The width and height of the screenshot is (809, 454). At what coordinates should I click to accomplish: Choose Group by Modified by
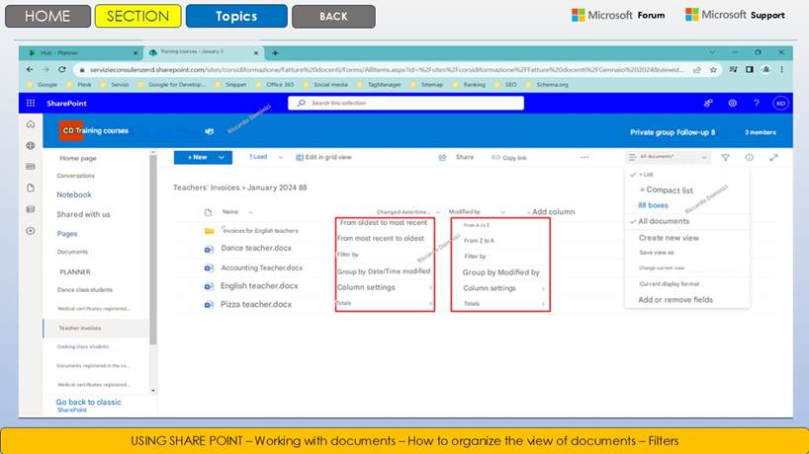pyautogui.click(x=500, y=272)
